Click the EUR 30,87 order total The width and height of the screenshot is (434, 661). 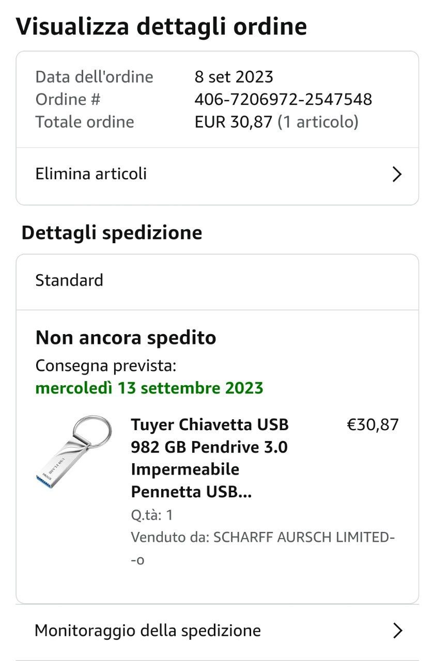(x=233, y=122)
